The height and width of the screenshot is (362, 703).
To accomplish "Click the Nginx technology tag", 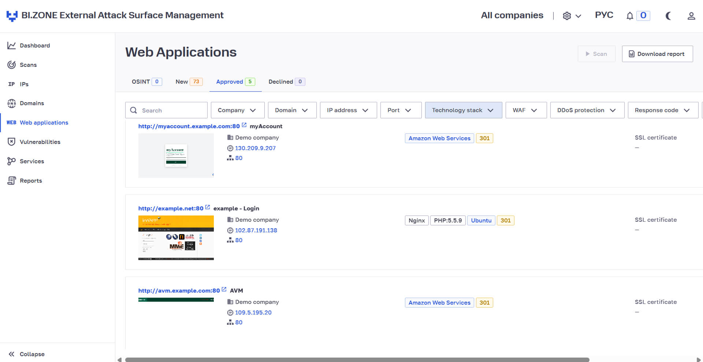I will pyautogui.click(x=417, y=221).
